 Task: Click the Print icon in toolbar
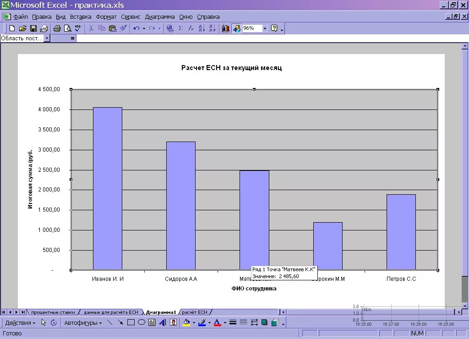coord(57,28)
